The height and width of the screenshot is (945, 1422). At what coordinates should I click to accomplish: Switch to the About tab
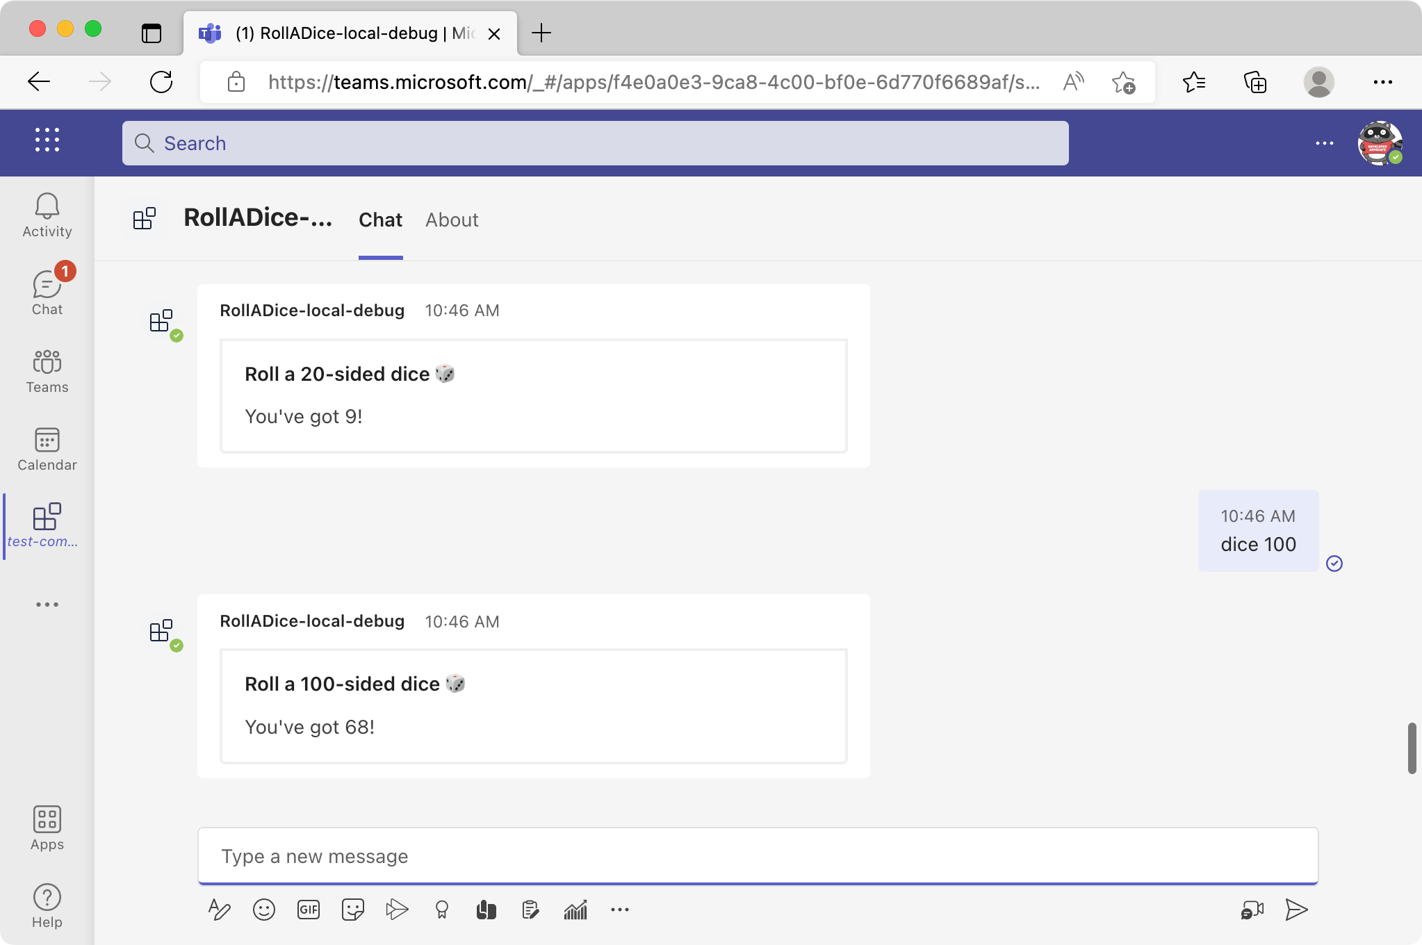click(x=451, y=220)
